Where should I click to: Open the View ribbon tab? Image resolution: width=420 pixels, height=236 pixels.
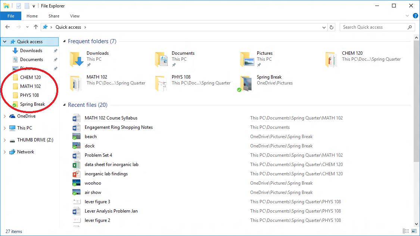[75, 16]
